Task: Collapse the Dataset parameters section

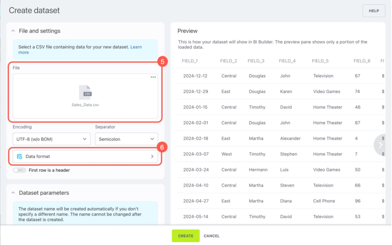Action: pos(13,193)
